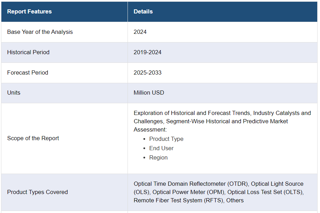
Task: Select the Scope of the Report label
Action: pyautogui.click(x=33, y=138)
